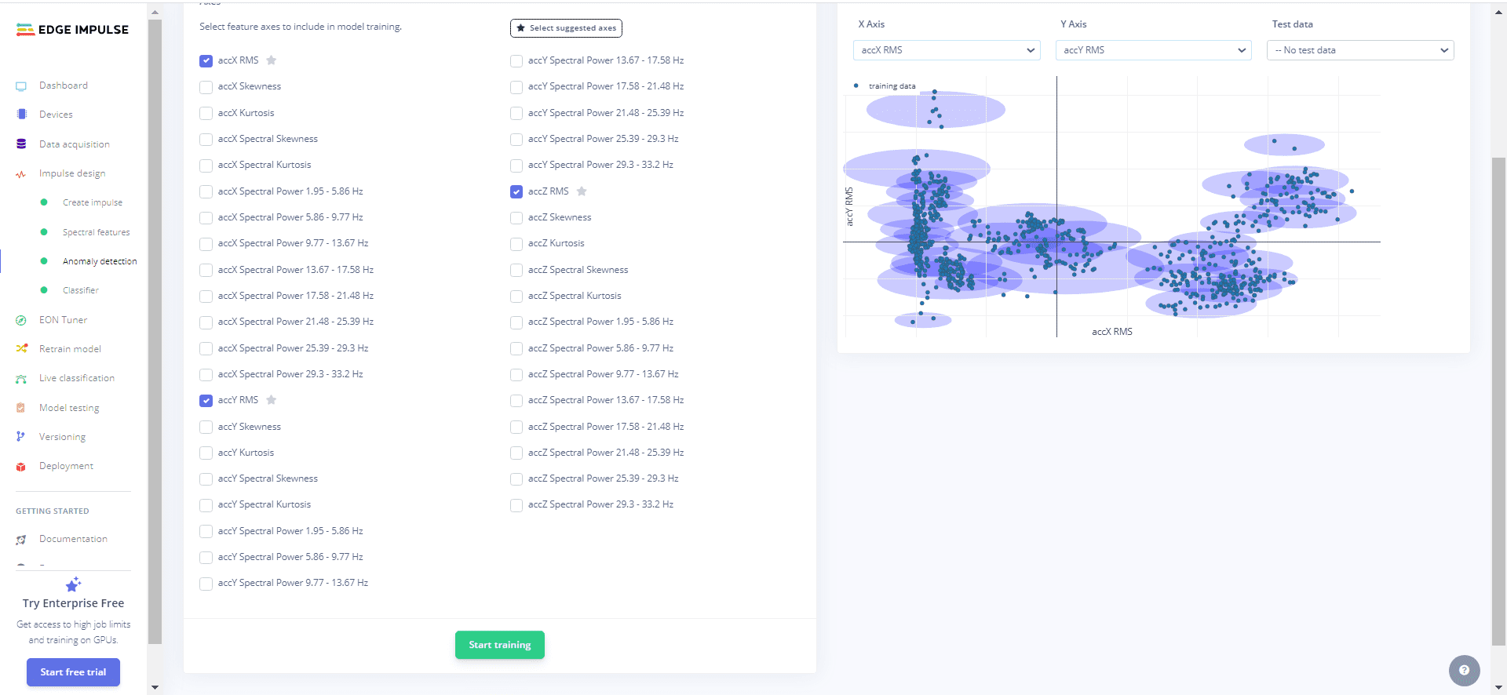
Task: Click the Devices chip icon
Action: 21,115
